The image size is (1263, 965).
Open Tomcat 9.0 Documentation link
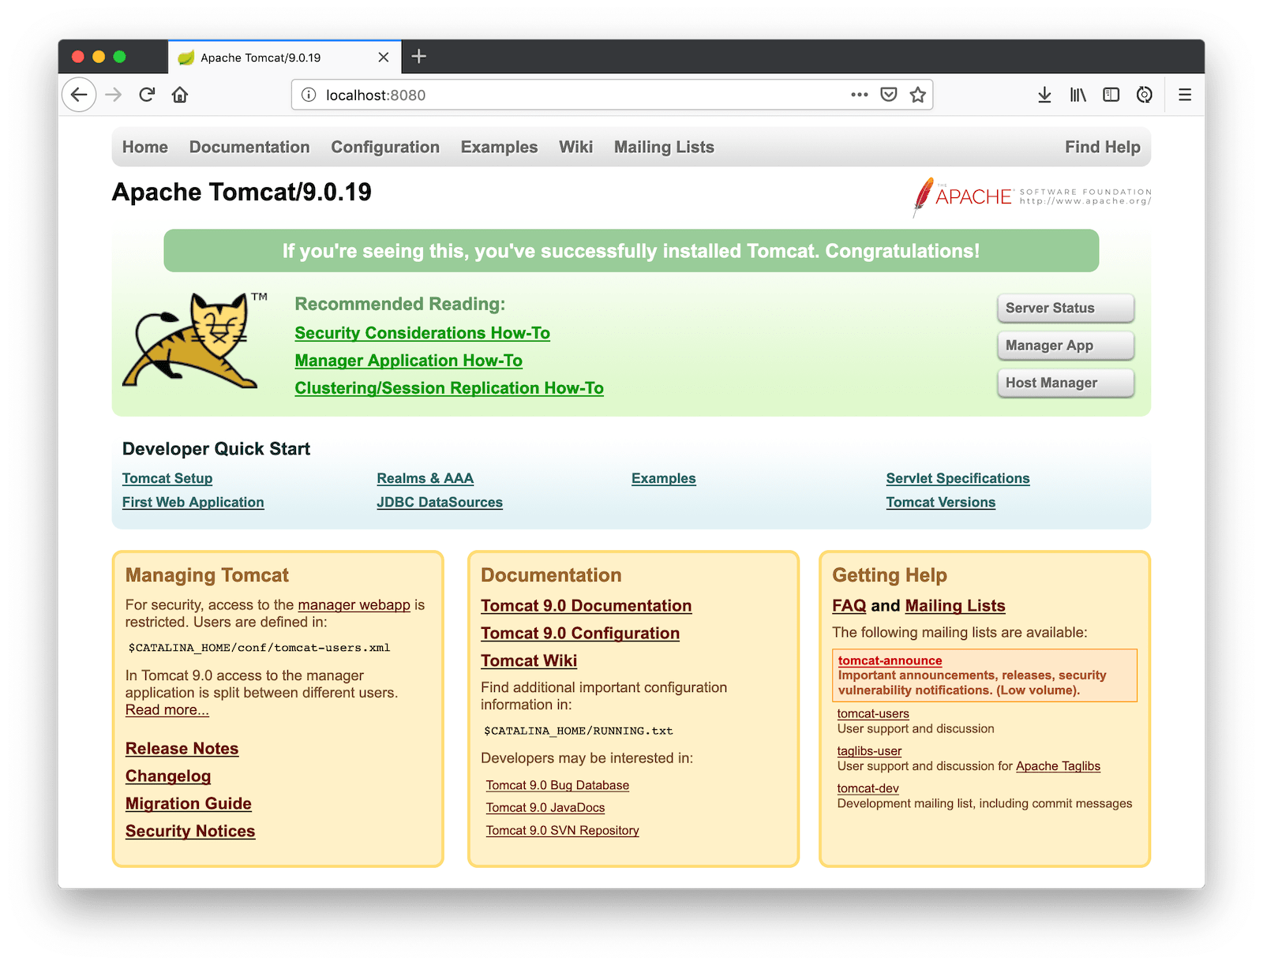587,606
